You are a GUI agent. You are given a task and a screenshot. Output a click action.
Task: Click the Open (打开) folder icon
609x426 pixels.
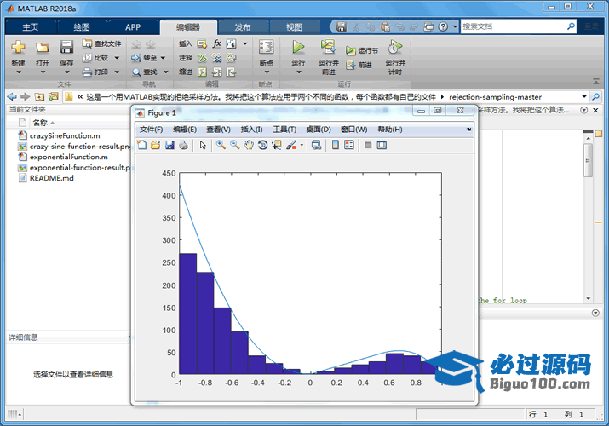pyautogui.click(x=43, y=48)
